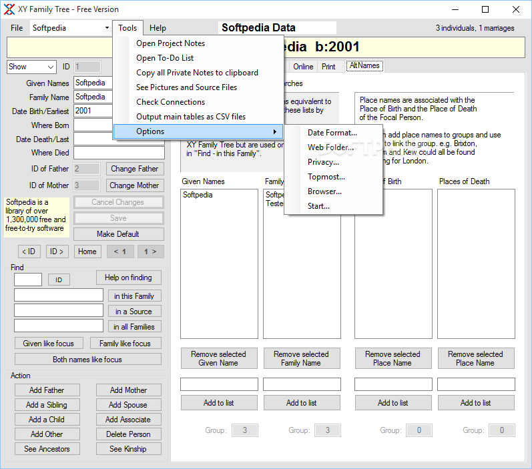Click Help on finding button
Screen dimensions: 532x469
click(129, 278)
